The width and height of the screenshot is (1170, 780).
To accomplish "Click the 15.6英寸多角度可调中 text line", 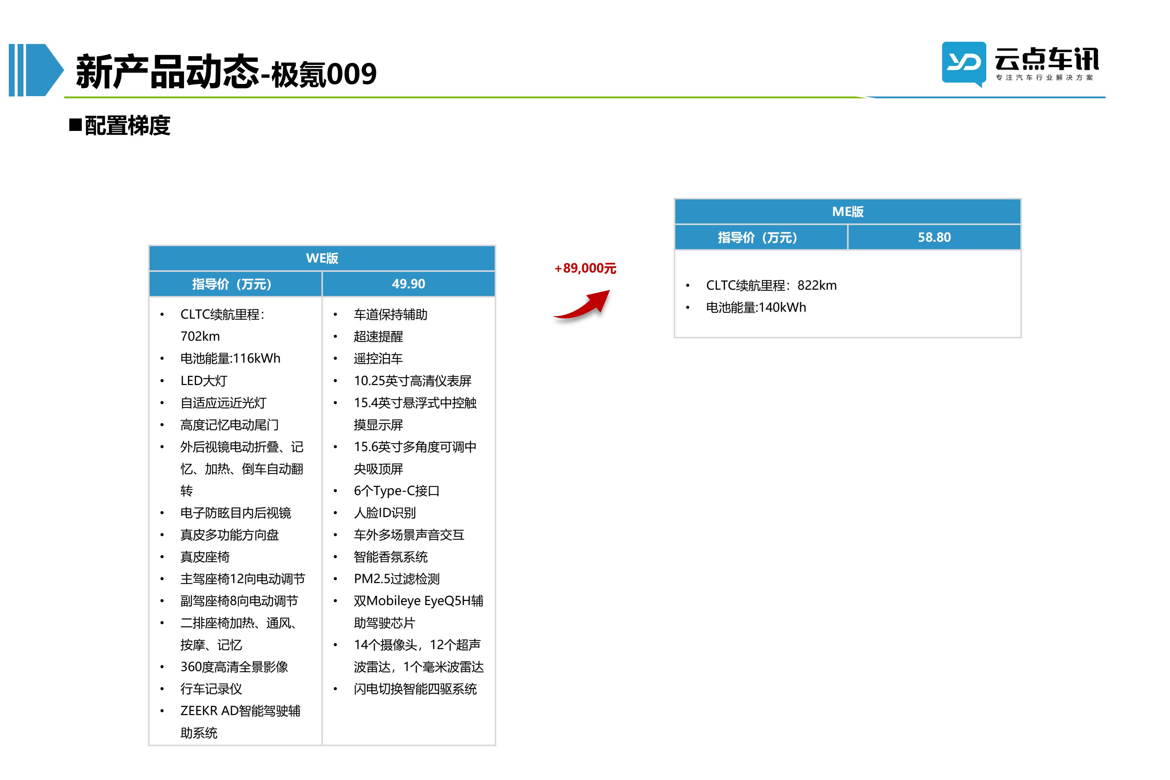I will tap(415, 447).
